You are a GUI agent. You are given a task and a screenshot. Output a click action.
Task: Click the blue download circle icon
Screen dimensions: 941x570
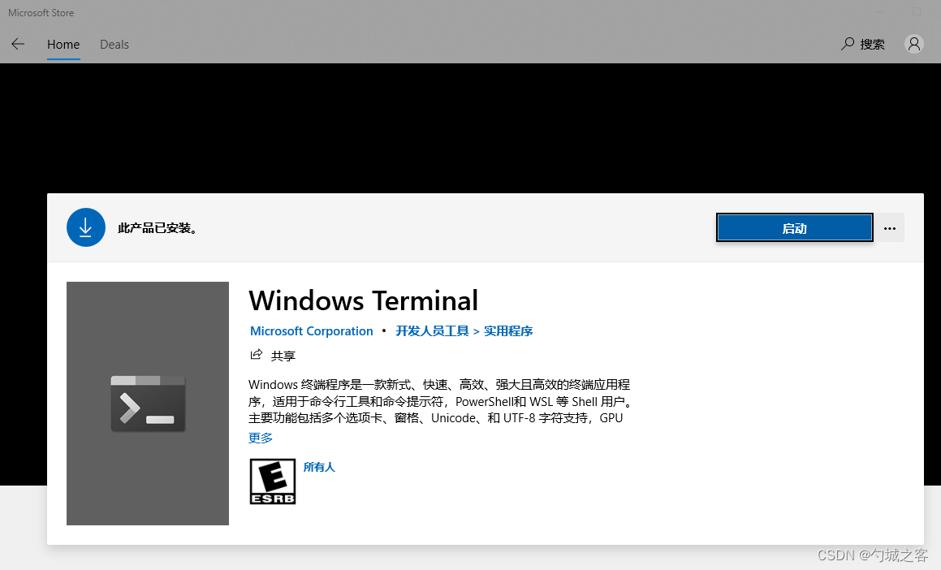click(86, 227)
